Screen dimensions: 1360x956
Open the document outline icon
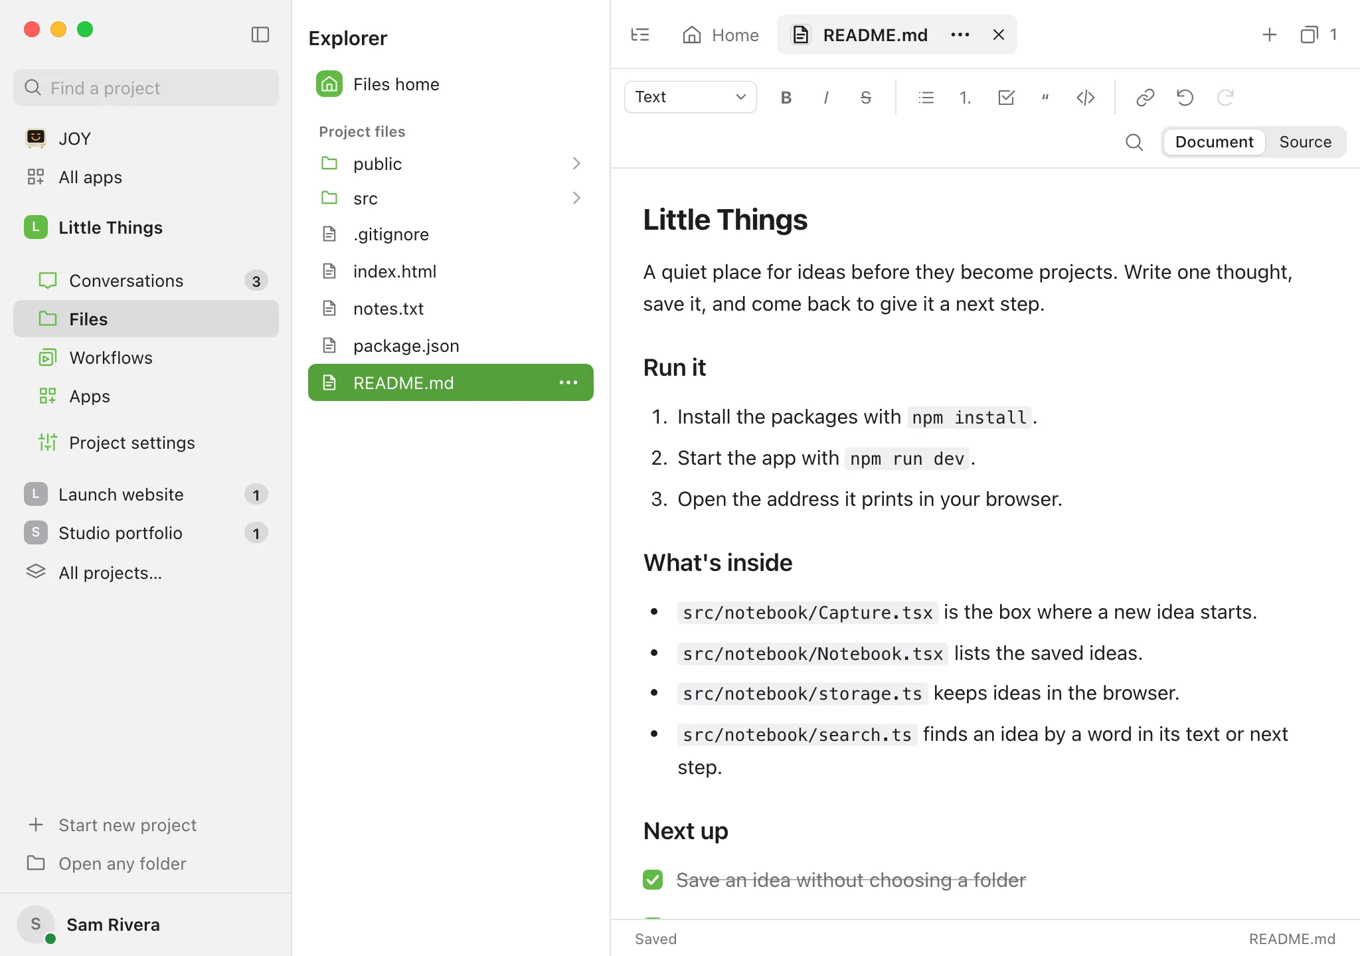pos(640,35)
